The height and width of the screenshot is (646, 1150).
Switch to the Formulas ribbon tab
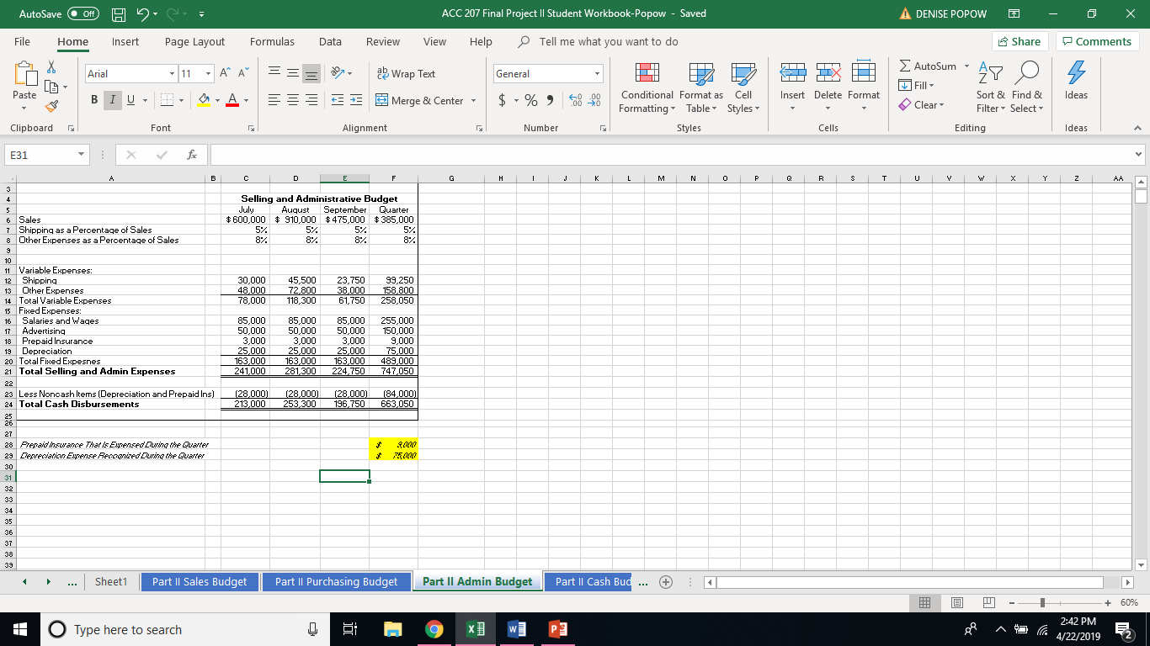coord(272,41)
